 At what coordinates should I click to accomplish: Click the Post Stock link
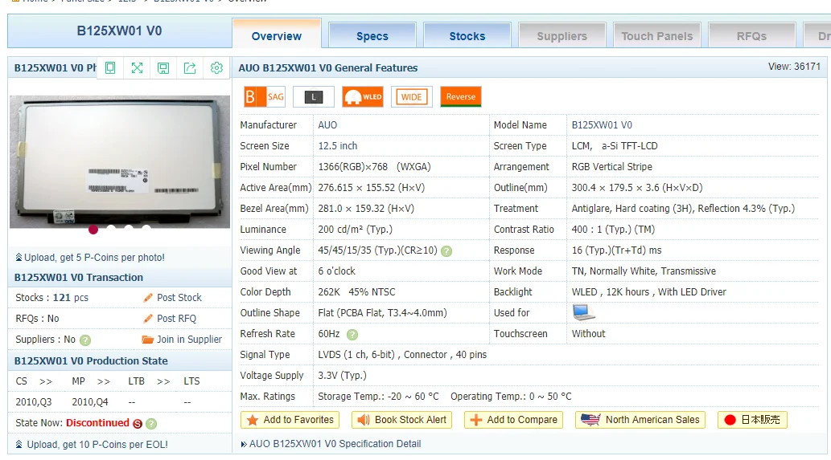click(x=179, y=298)
